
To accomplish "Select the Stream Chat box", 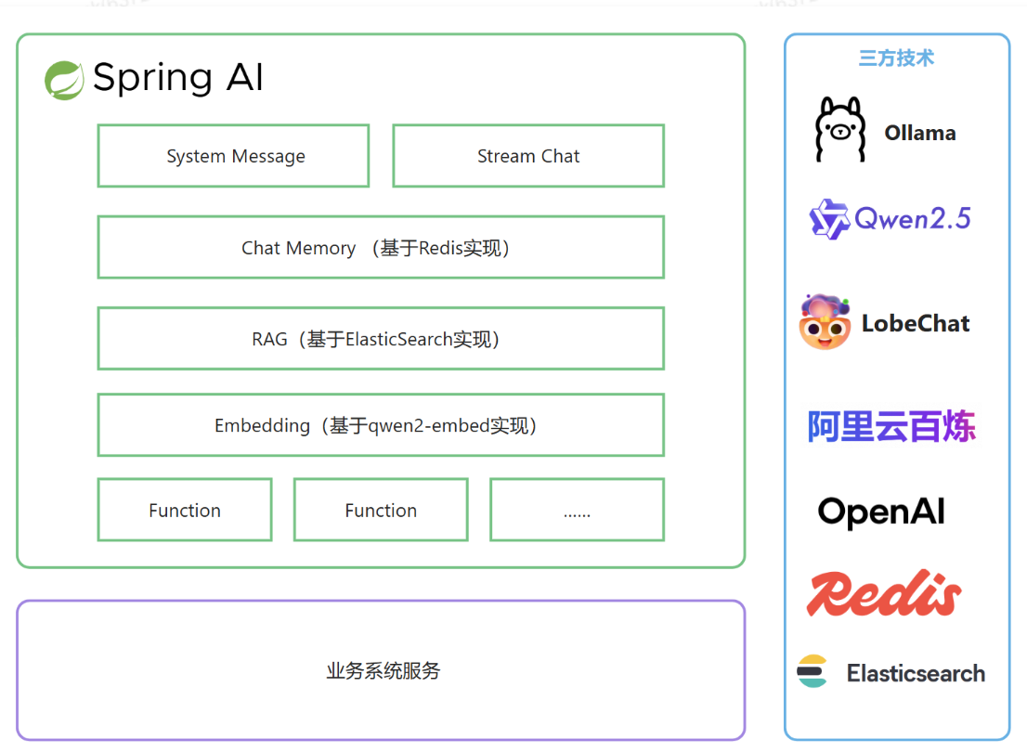I will 528,156.
